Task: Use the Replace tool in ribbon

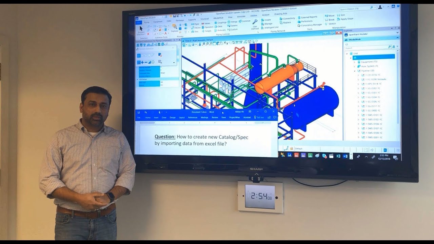Action: click(x=285, y=23)
